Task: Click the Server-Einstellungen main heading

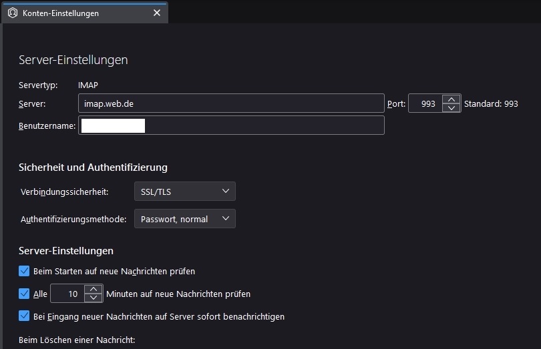Action: point(73,60)
